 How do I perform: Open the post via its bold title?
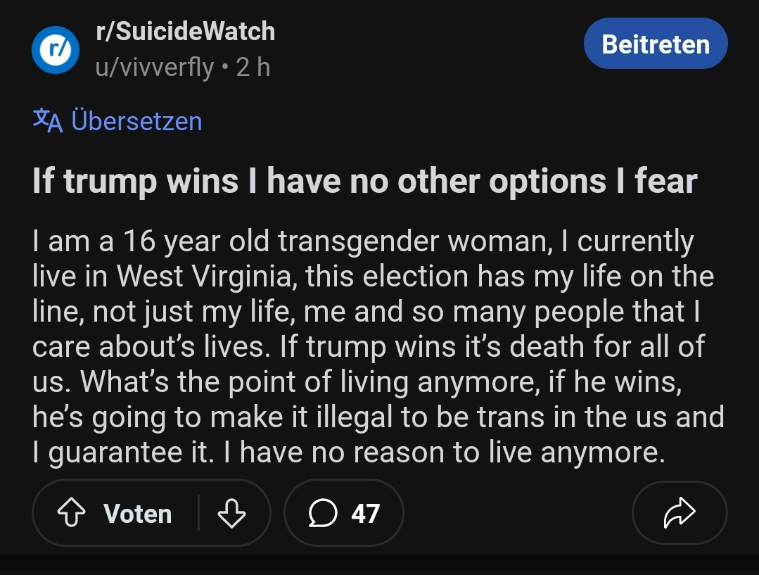point(364,182)
